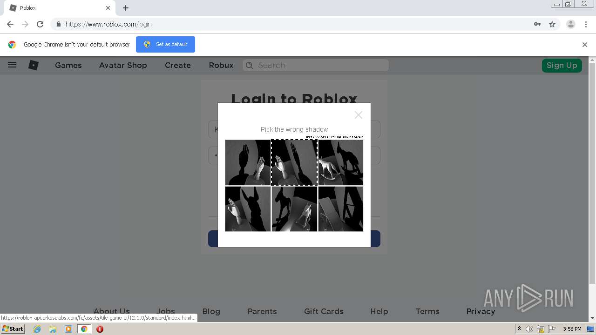Pick bottom-middle horse shadow image
Image resolution: width=596 pixels, height=335 pixels.
pos(294,209)
